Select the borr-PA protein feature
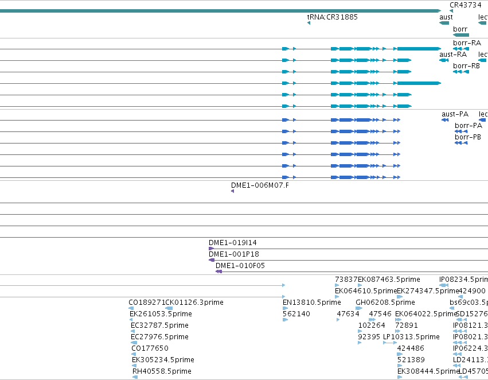The image size is (488, 380). click(461, 131)
